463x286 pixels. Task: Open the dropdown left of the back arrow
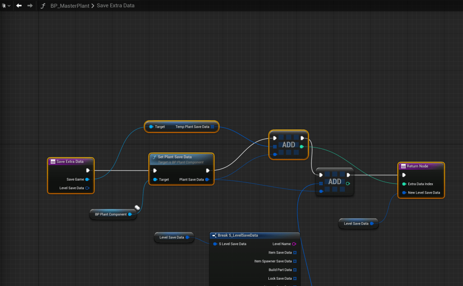[6, 5]
